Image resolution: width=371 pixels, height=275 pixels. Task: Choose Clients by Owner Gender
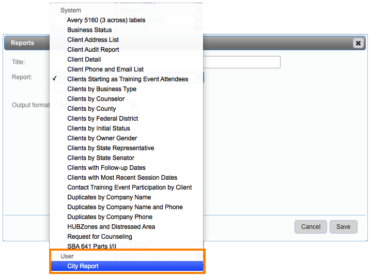click(x=102, y=138)
